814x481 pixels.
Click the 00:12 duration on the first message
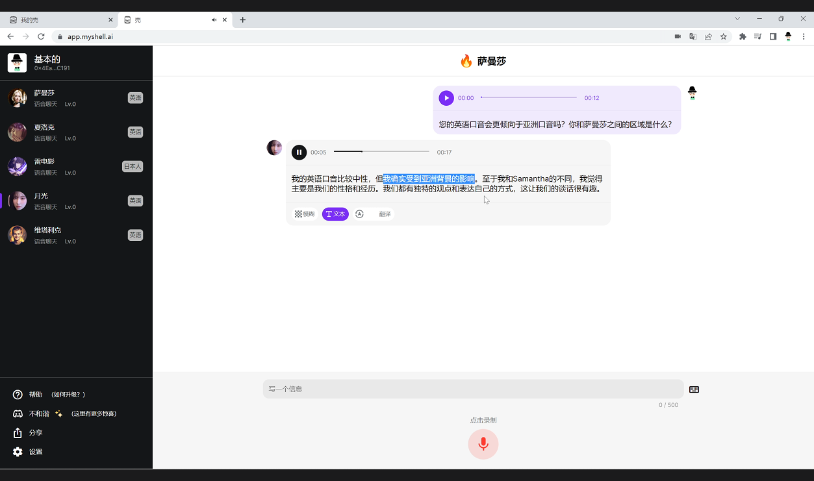tap(592, 98)
